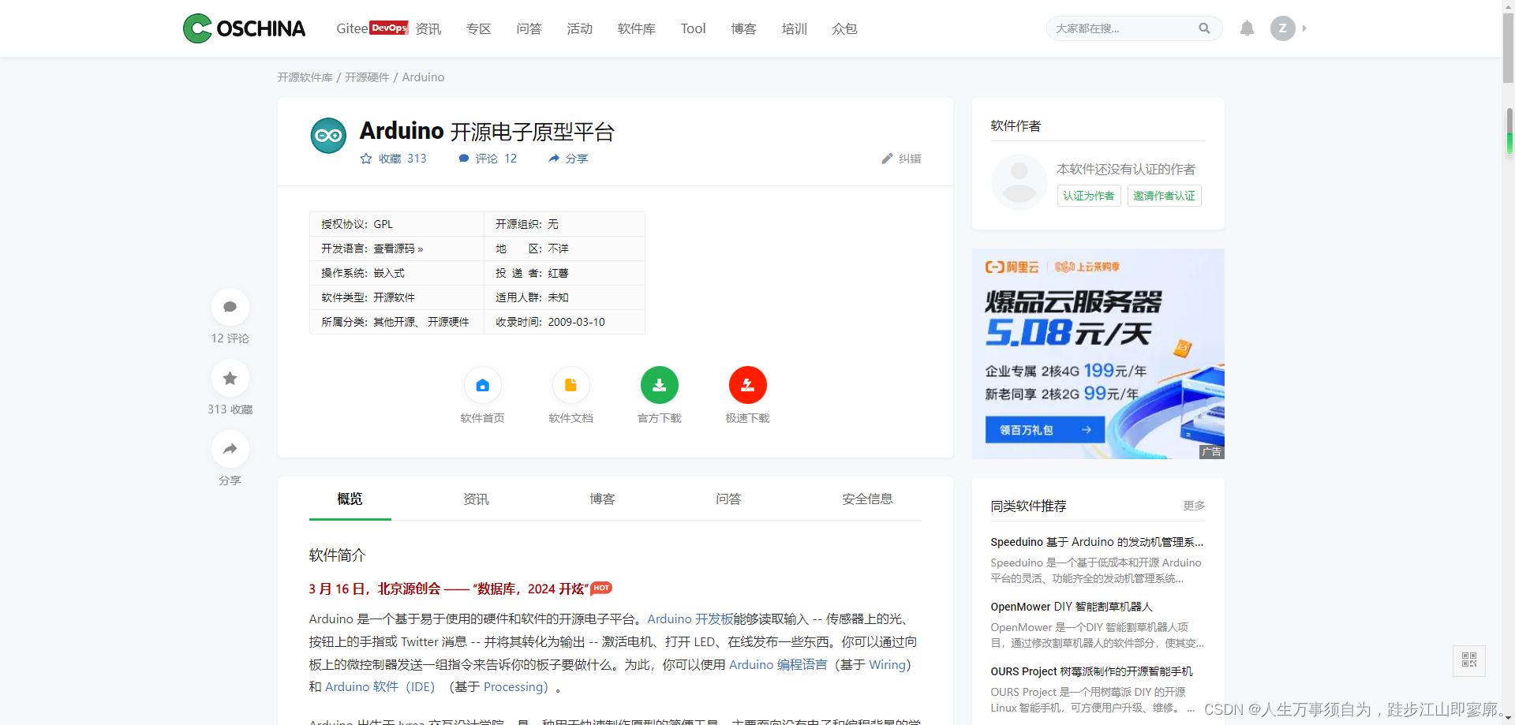Expand the user menu arrow
This screenshot has width=1515, height=725.
click(1304, 28)
